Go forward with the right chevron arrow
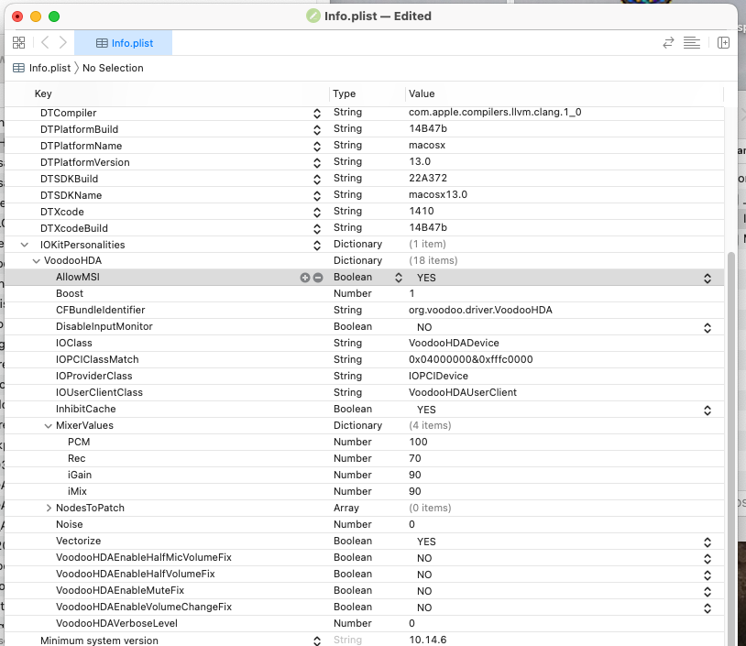Image resolution: width=746 pixels, height=646 pixels. [x=63, y=43]
